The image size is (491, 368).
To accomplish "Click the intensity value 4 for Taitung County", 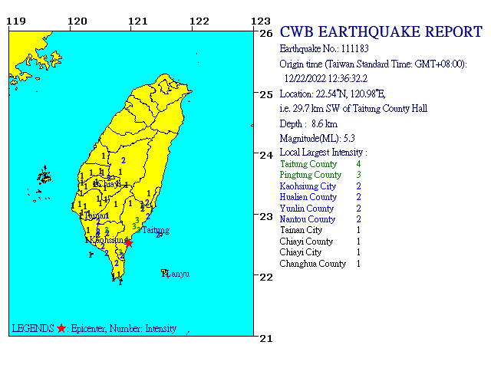I will [358, 164].
